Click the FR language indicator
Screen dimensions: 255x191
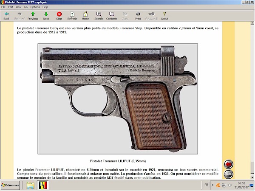206,185
